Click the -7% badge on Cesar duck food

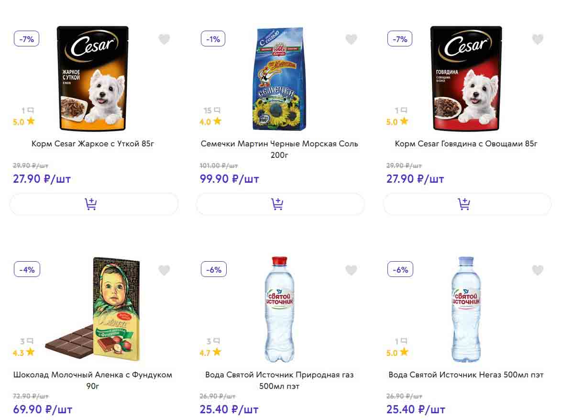pos(26,39)
